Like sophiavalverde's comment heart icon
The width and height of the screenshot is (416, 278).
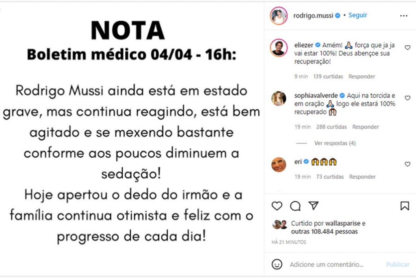click(x=407, y=97)
